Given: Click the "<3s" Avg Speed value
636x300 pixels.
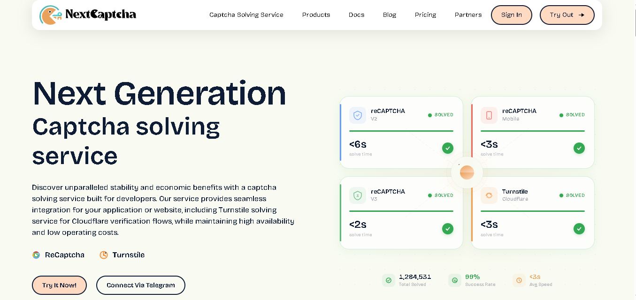Looking at the screenshot, I should click(535, 277).
